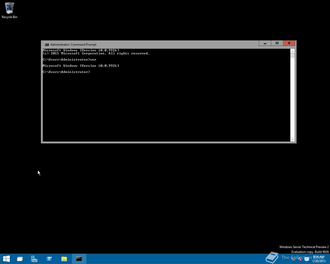Open the Command Prompt system menu icon
This screenshot has height=264, width=330.
point(47,44)
